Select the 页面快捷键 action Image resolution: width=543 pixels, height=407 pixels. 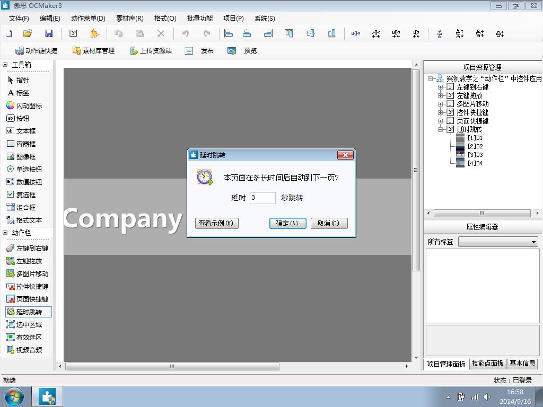click(28, 299)
